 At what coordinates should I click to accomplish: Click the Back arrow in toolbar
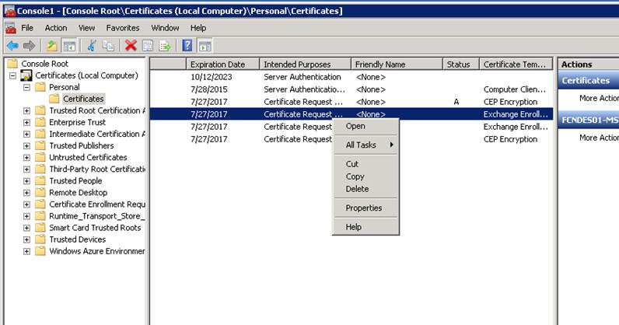tap(12, 46)
